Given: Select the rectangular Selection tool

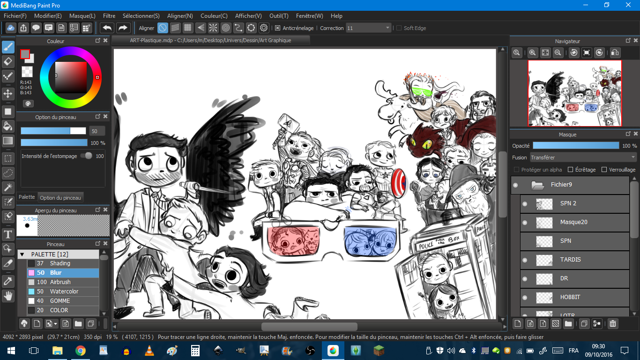Looking at the screenshot, I should coord(8,158).
